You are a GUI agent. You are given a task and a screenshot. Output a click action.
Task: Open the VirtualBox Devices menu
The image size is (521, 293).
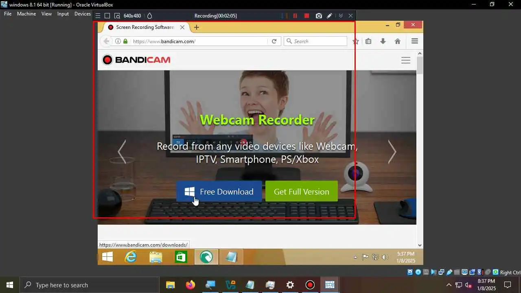pyautogui.click(x=83, y=14)
